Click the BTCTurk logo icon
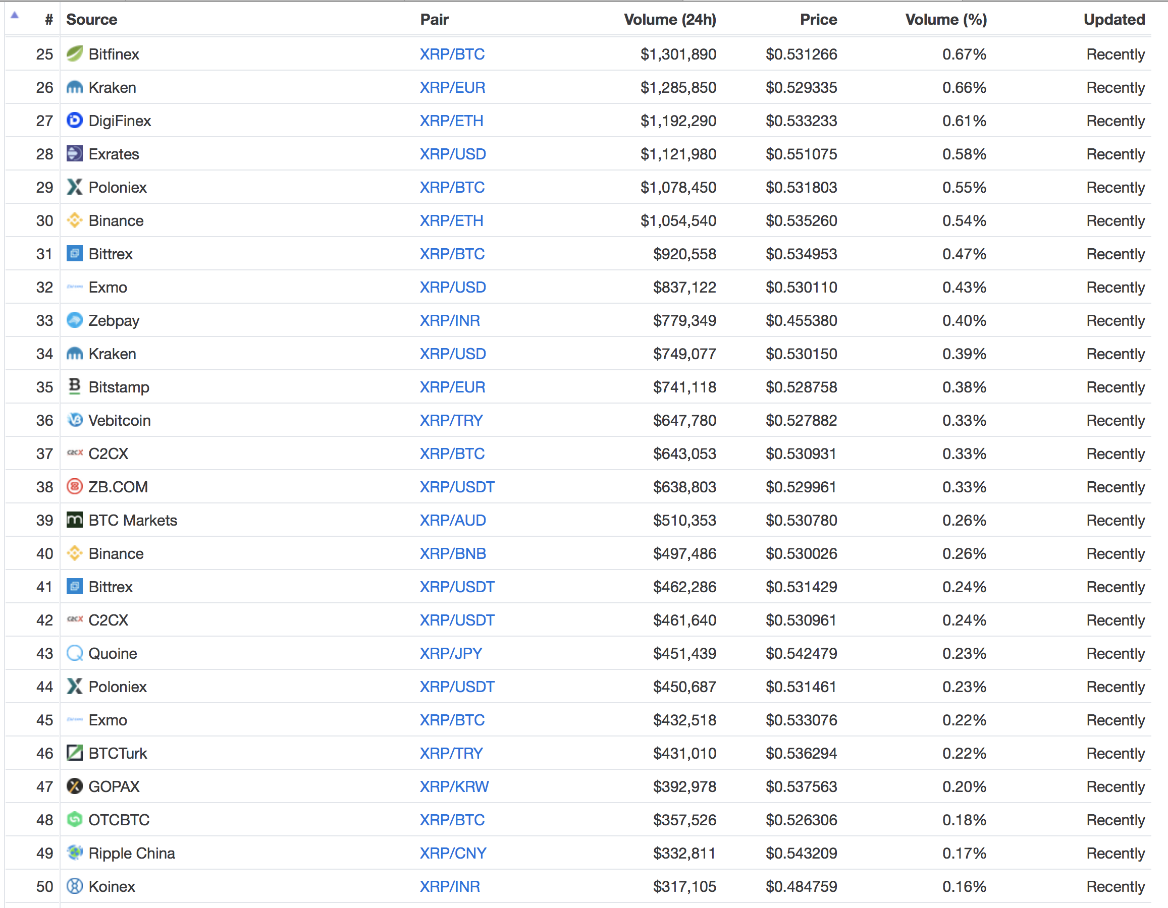This screenshot has width=1168, height=908. [x=74, y=753]
